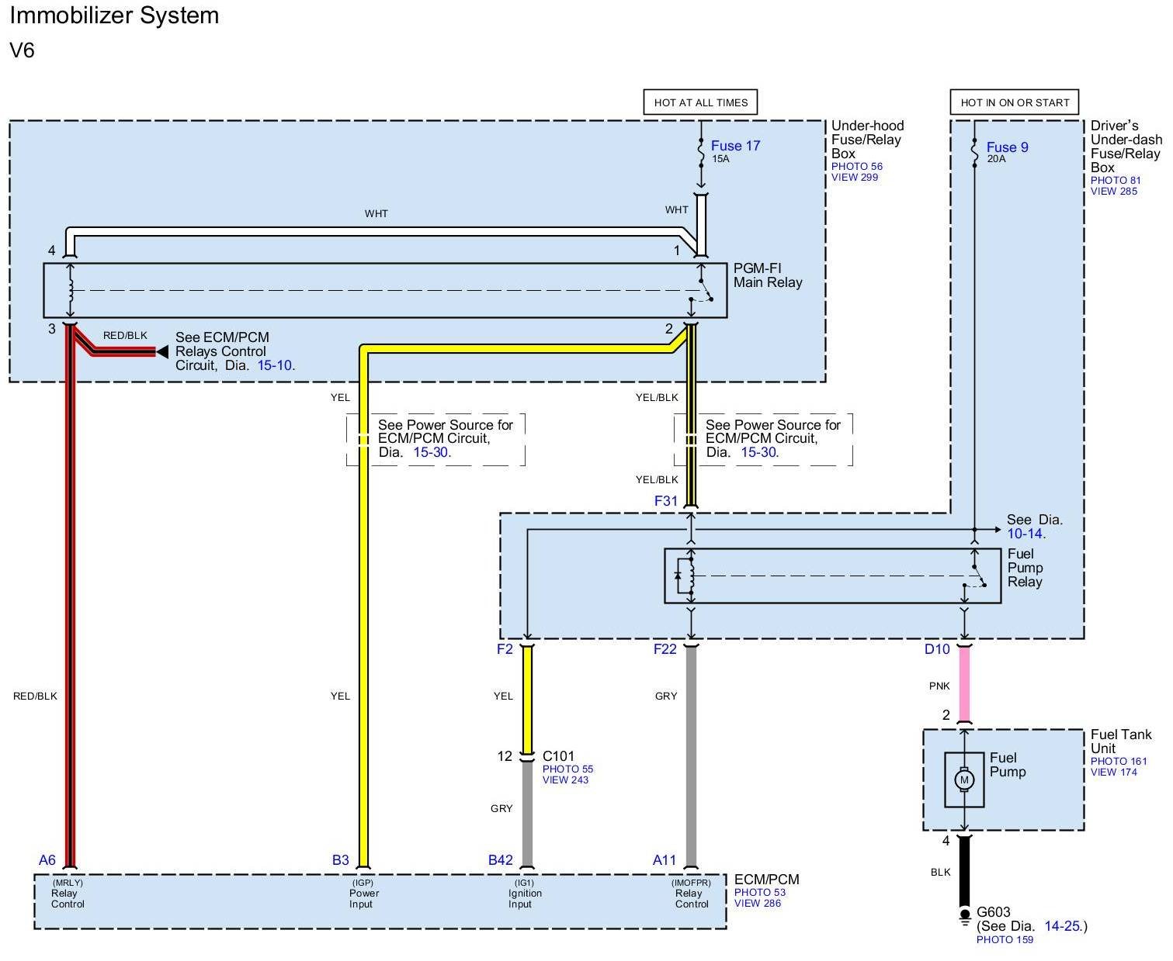This screenshot has width=1173, height=961.
Task: Click the HOT AT ALL TIMES box
Action: (x=700, y=102)
